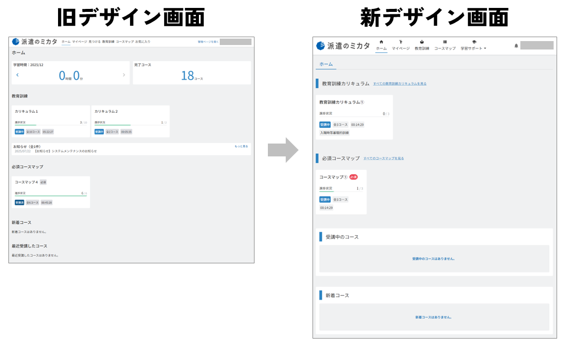Viewport: 568px width, 345px height.
Task: Click red 必須 badge on コースマップ①
Action: [x=354, y=177]
